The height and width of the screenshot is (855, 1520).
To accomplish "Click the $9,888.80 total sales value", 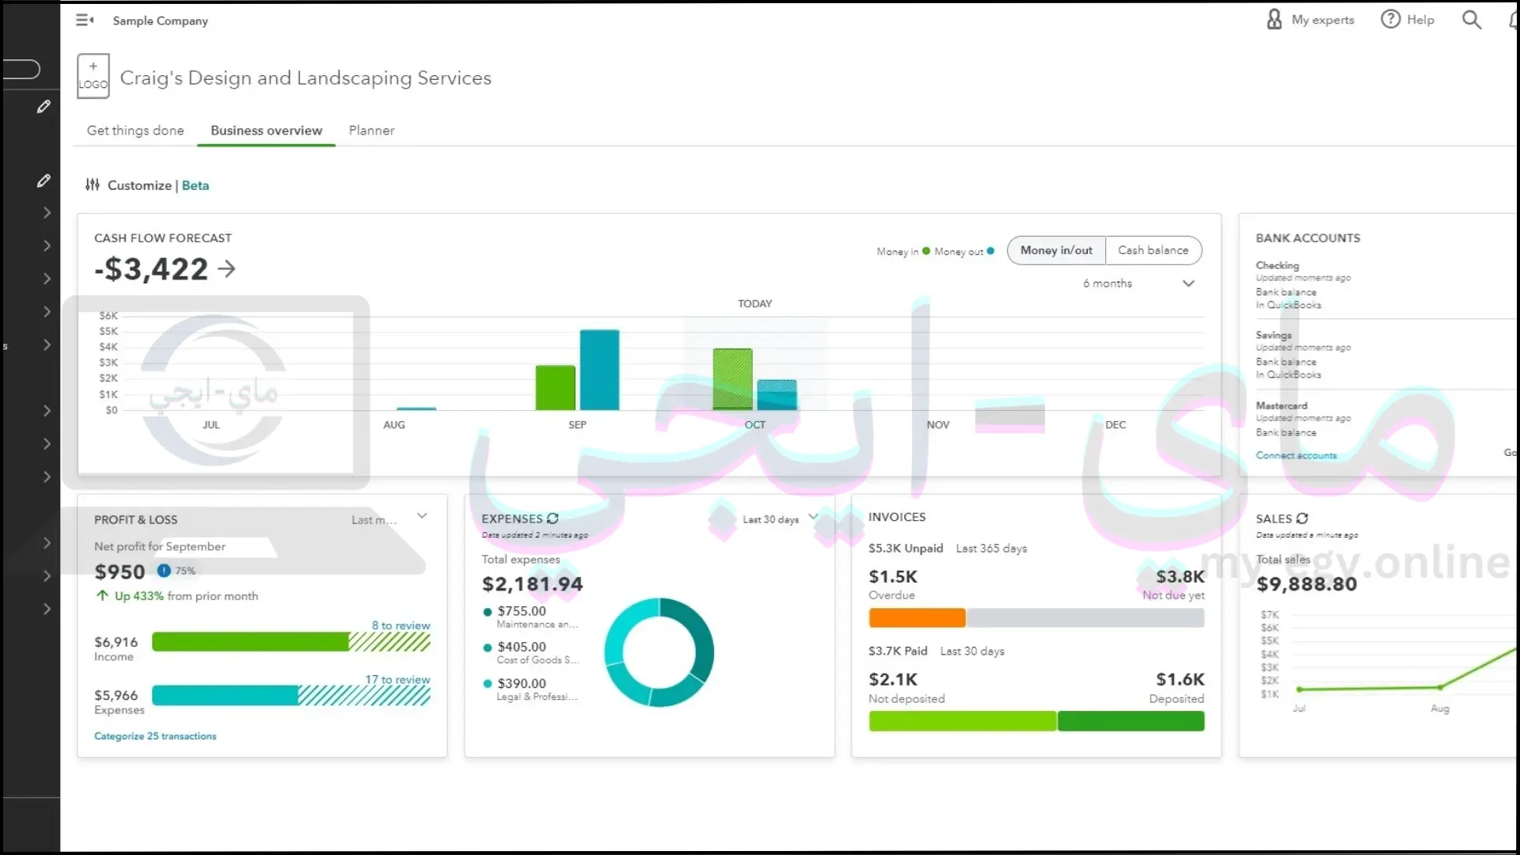I will pos(1306,584).
